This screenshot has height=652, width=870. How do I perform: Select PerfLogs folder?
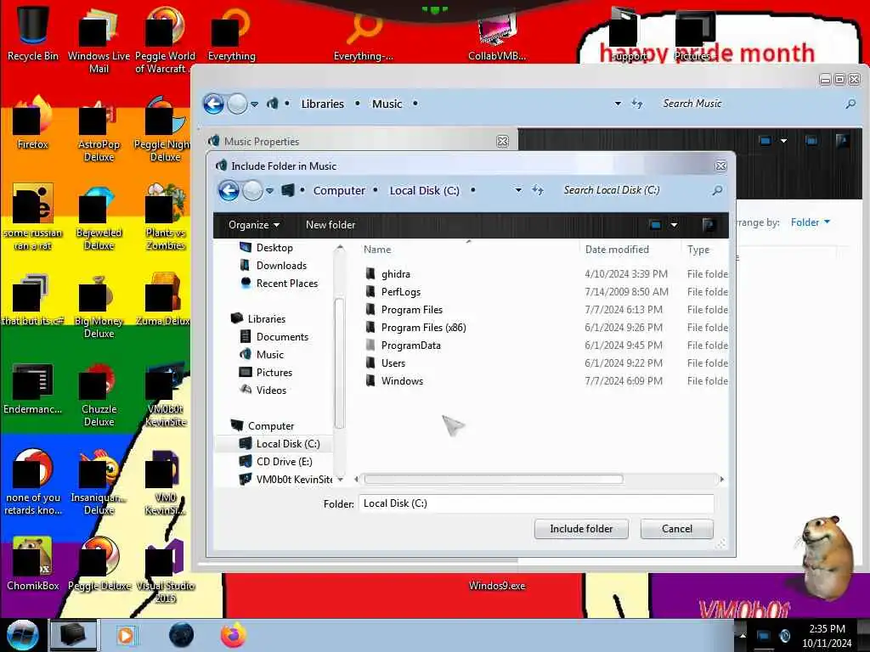401,292
